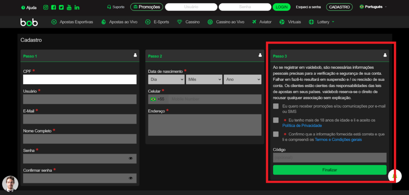
Task: Expand the Português language selector
Action: (373, 7)
